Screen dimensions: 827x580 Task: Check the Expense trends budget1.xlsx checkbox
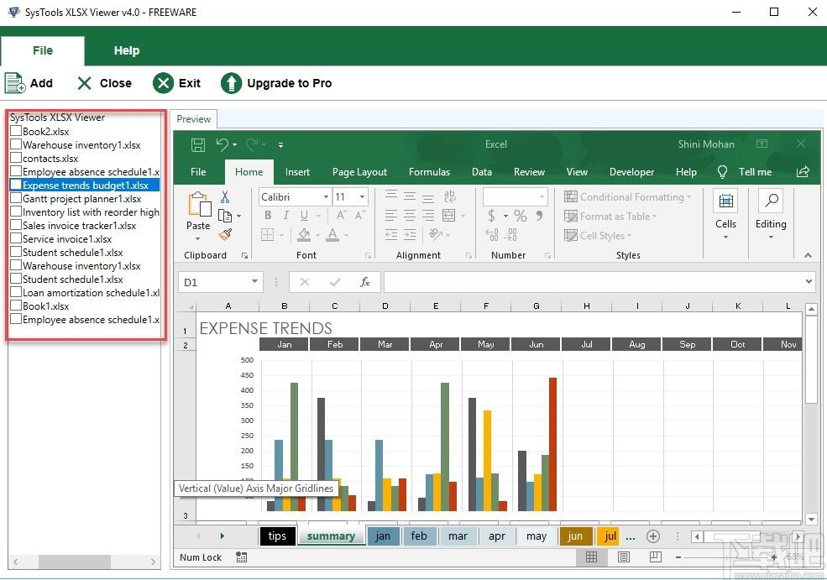[16, 185]
